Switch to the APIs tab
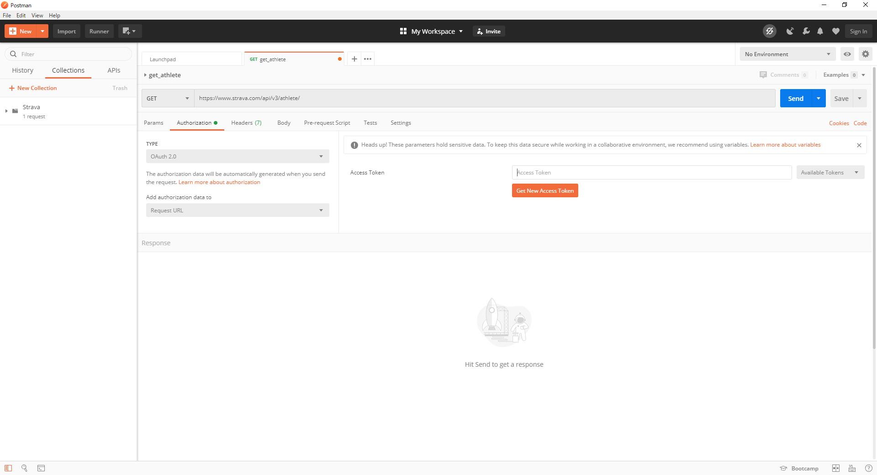The width and height of the screenshot is (877, 475). click(x=114, y=70)
